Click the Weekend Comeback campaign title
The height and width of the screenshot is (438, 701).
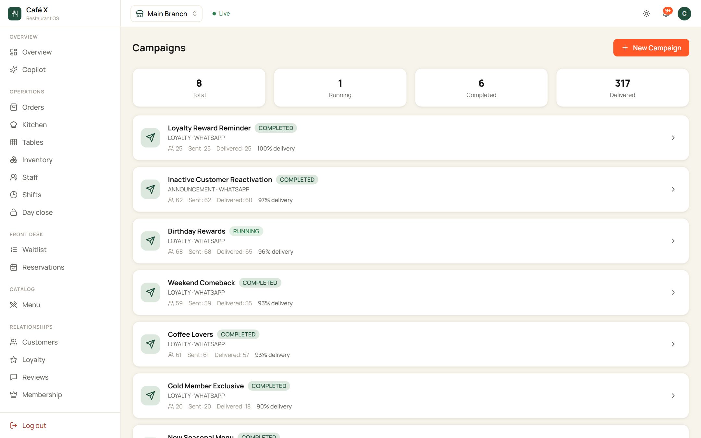tap(201, 283)
